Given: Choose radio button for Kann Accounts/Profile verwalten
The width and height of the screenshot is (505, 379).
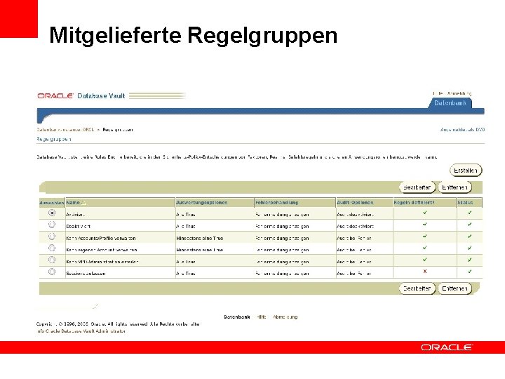Looking at the screenshot, I should (52, 237).
